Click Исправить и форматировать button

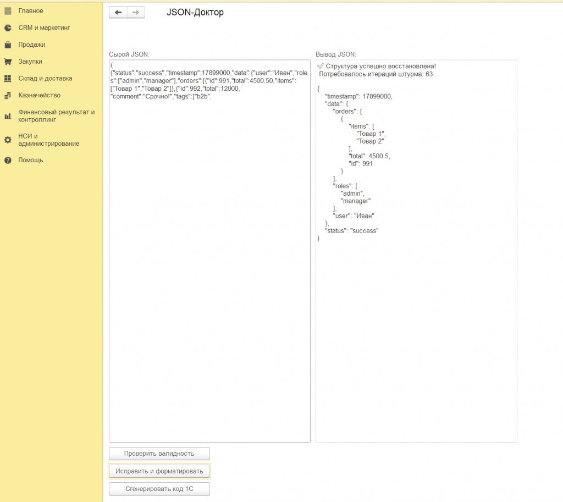coord(159,471)
